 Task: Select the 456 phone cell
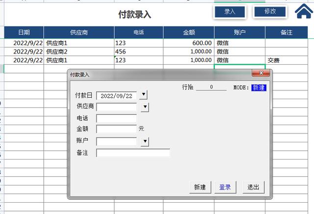(138, 52)
